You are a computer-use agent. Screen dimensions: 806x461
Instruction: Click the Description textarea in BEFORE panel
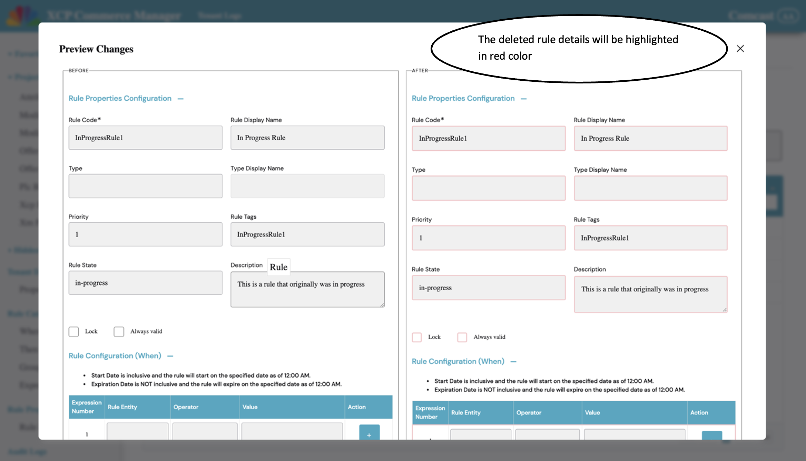tap(307, 289)
